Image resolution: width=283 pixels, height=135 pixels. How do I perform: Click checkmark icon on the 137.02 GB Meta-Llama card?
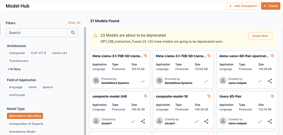coord(206,81)
